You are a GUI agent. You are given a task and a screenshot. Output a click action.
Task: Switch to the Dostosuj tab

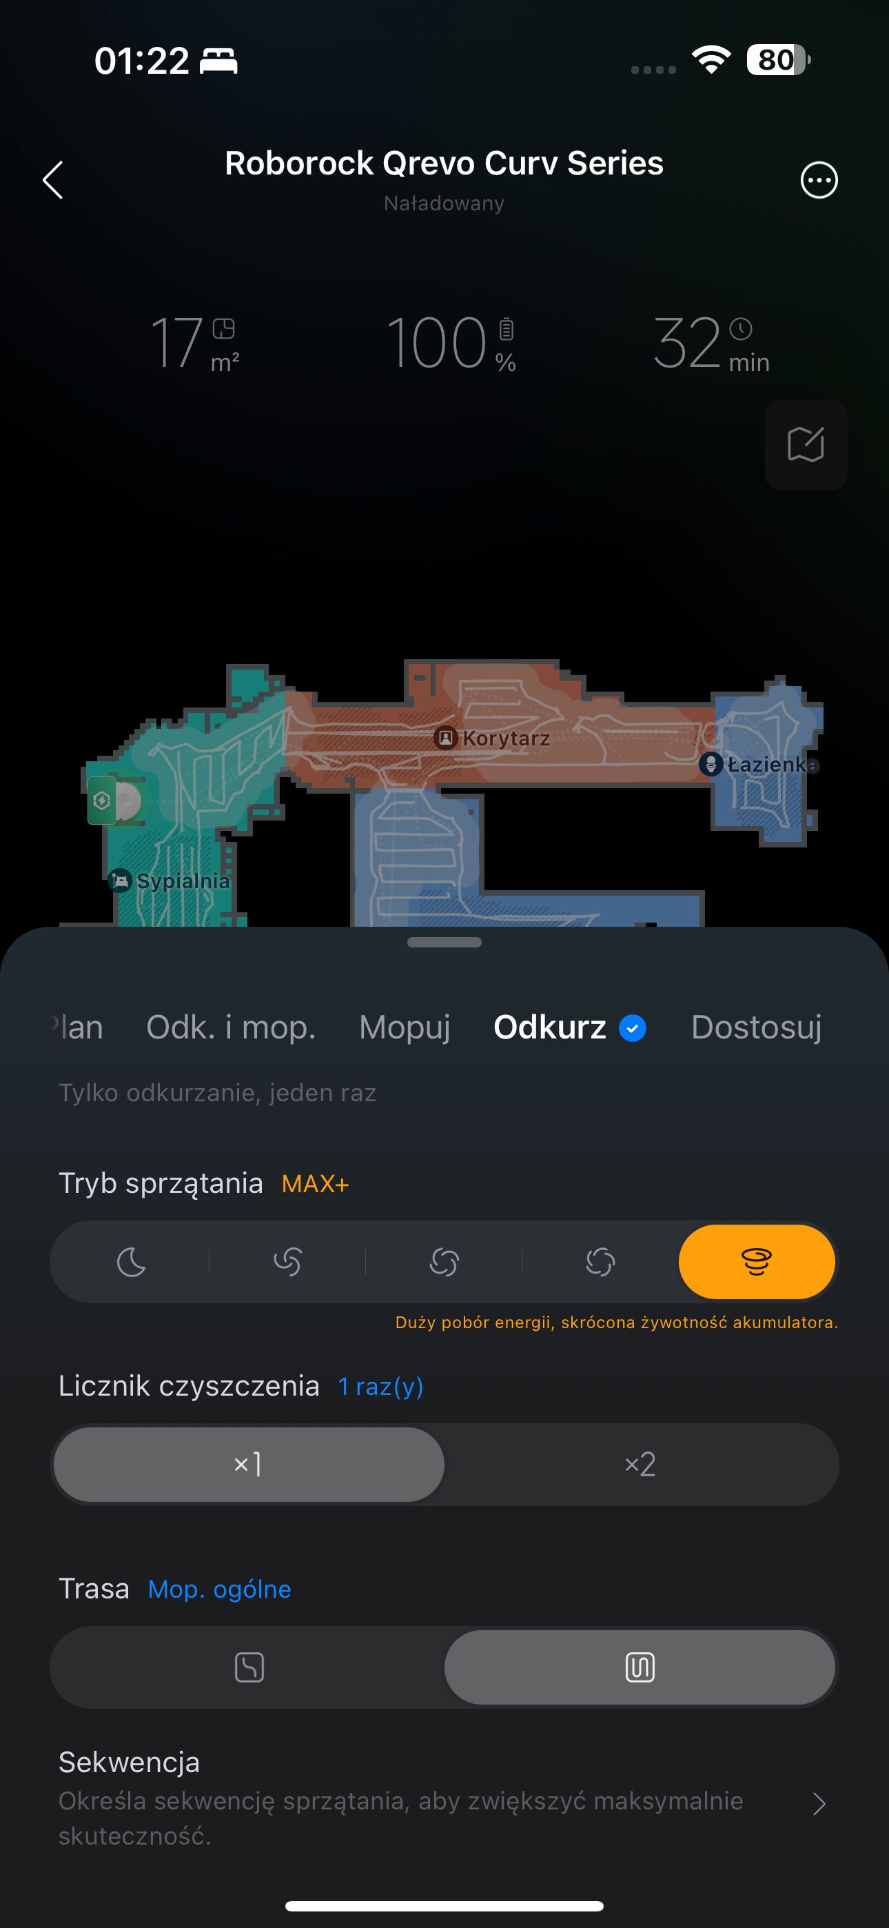point(757,1027)
